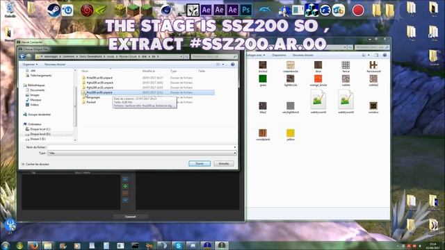Select the #ssz200.ar.00.unpack folder
The image size is (445, 250).
coord(147,92)
